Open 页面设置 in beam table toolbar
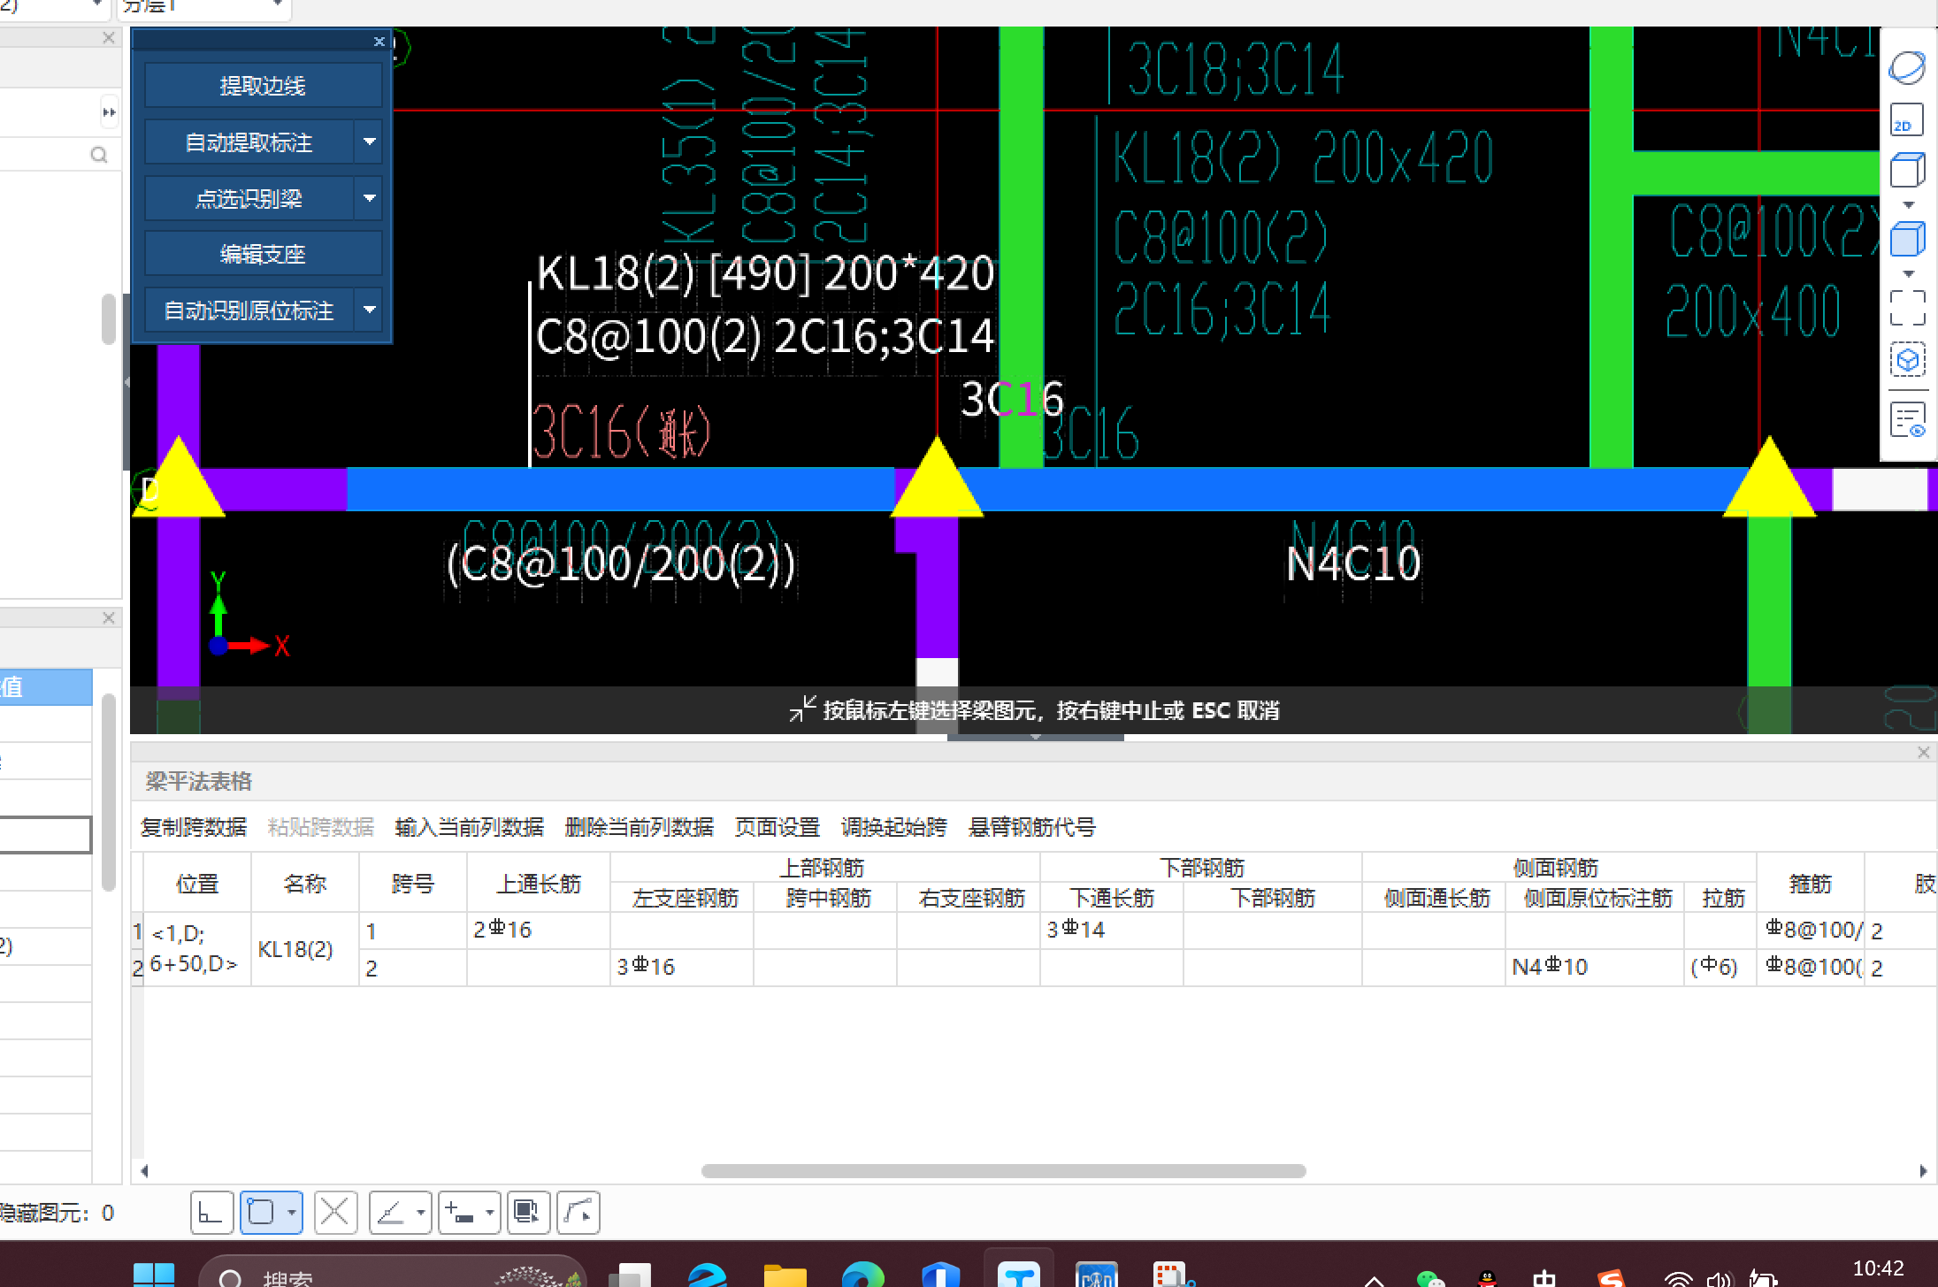1938x1287 pixels. pos(777,827)
